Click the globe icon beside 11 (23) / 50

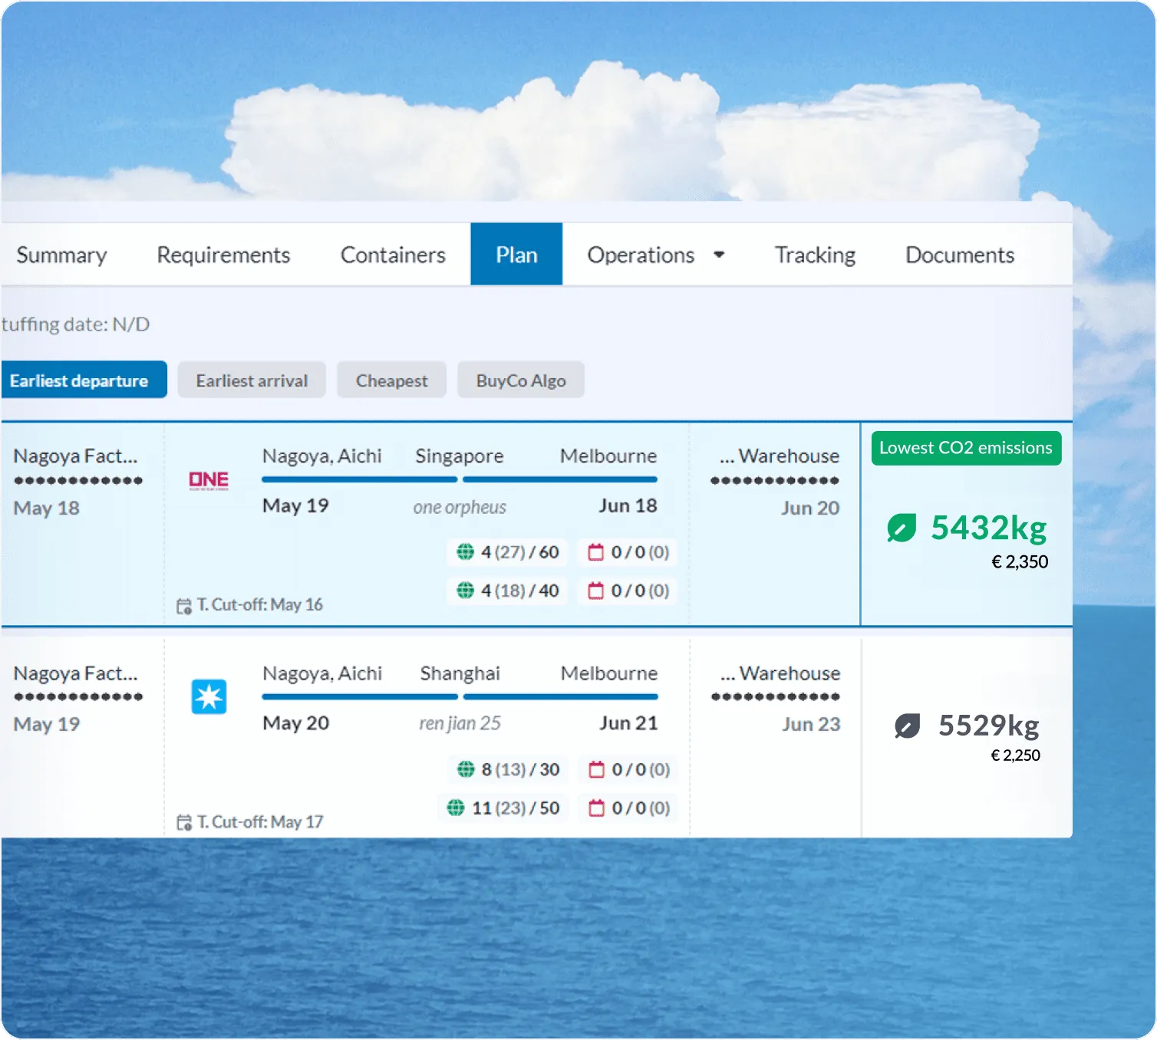pos(456,808)
